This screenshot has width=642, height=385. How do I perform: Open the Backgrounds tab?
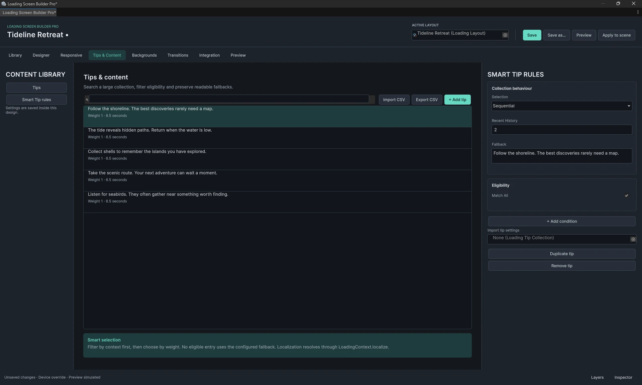144,55
